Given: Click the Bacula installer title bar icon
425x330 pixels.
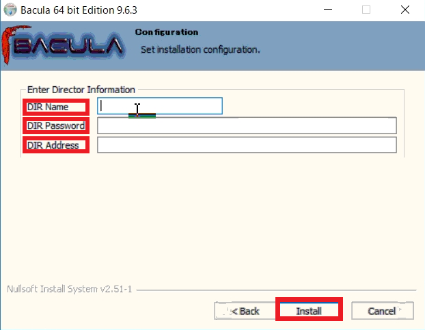Looking at the screenshot, I should [x=10, y=10].
